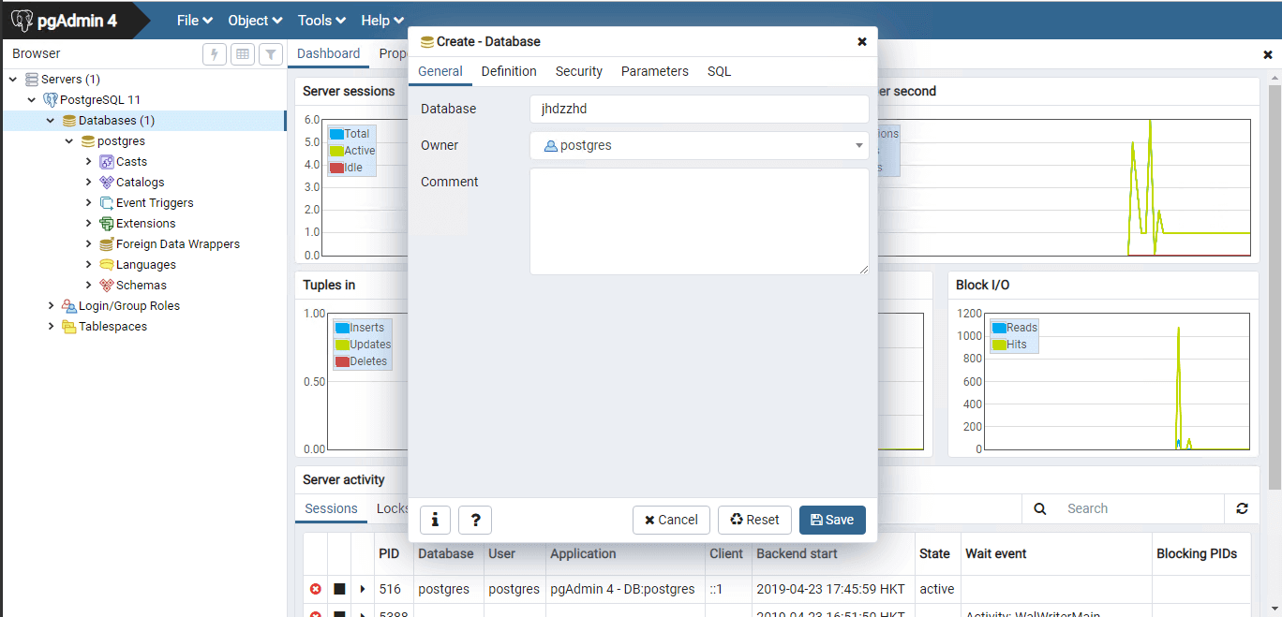
Task: Terminate session for PID 516 with the red icon
Action: 316,589
